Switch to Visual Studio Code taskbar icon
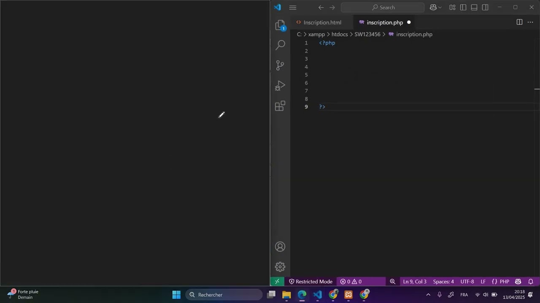This screenshot has width=540, height=303. coord(318,295)
